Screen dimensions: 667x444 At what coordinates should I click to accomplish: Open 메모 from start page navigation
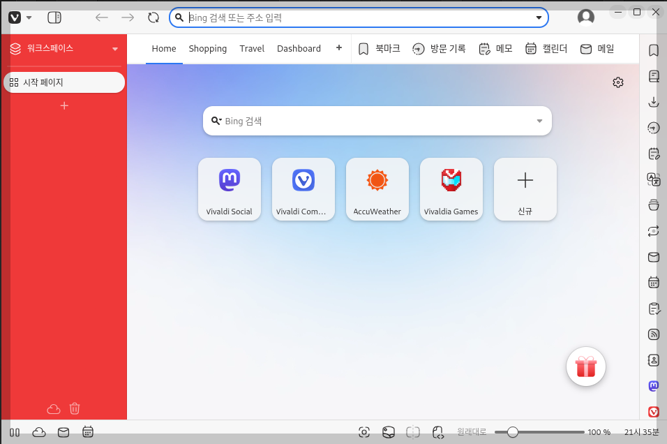pyautogui.click(x=495, y=49)
